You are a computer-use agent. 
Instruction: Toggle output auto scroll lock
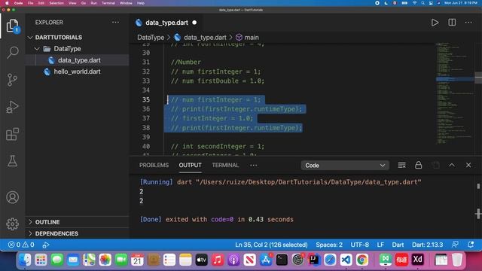tap(419, 166)
